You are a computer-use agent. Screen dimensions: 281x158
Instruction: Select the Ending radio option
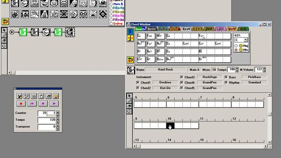[x=111, y=24]
